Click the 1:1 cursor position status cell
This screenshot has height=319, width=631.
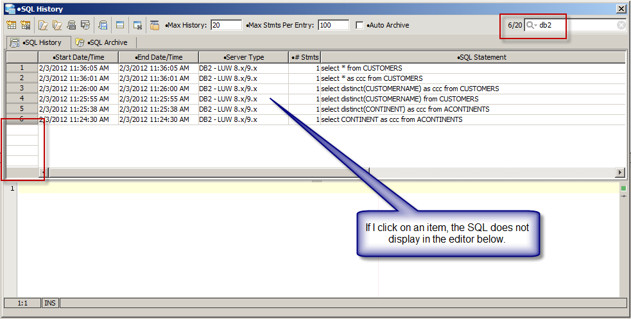(x=22, y=303)
